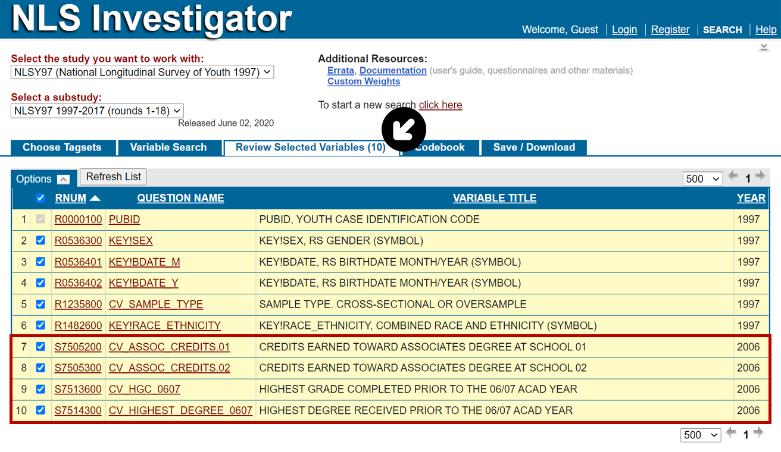Viewport: 781px width, 452px height.
Task: Click the RNUM sort ascending arrow
Action: [x=95, y=198]
